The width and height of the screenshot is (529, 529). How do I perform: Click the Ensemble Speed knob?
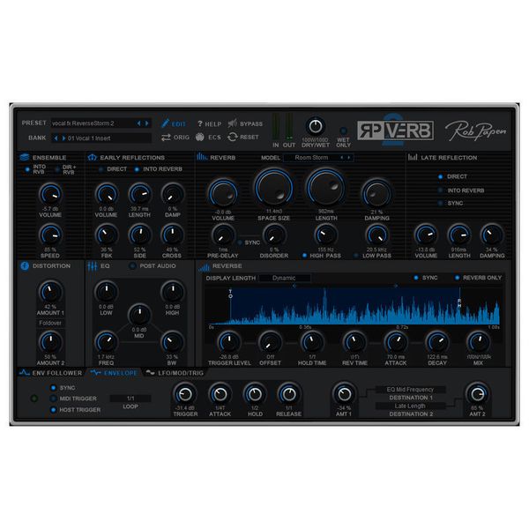point(50,235)
